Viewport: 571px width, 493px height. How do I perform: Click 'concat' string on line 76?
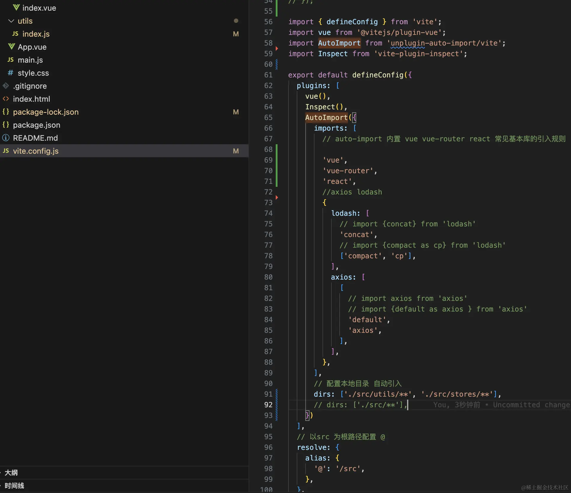coord(357,235)
